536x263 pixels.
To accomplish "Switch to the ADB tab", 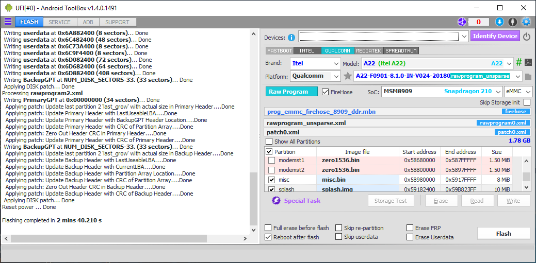I will [88, 22].
